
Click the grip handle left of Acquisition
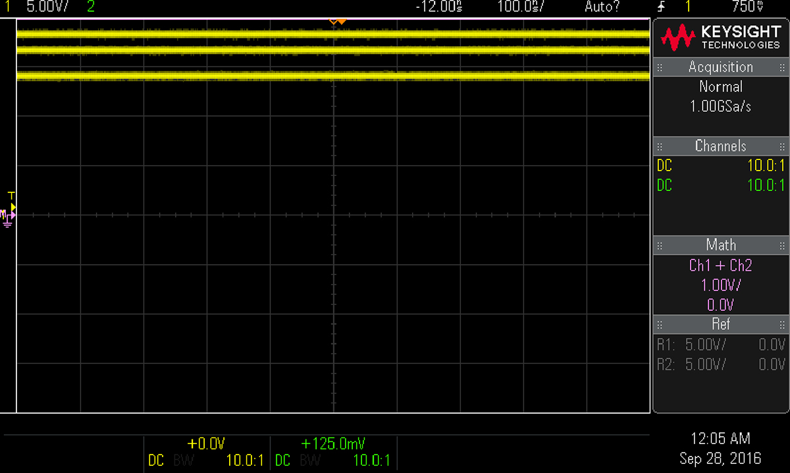point(660,67)
